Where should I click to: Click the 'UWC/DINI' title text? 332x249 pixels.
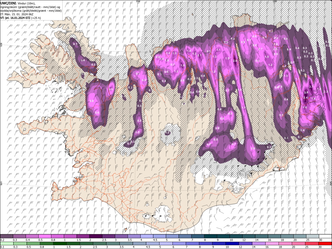click(x=8, y=3)
